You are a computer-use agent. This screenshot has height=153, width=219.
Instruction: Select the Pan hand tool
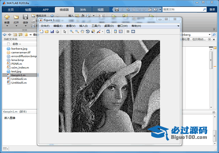point(82,32)
